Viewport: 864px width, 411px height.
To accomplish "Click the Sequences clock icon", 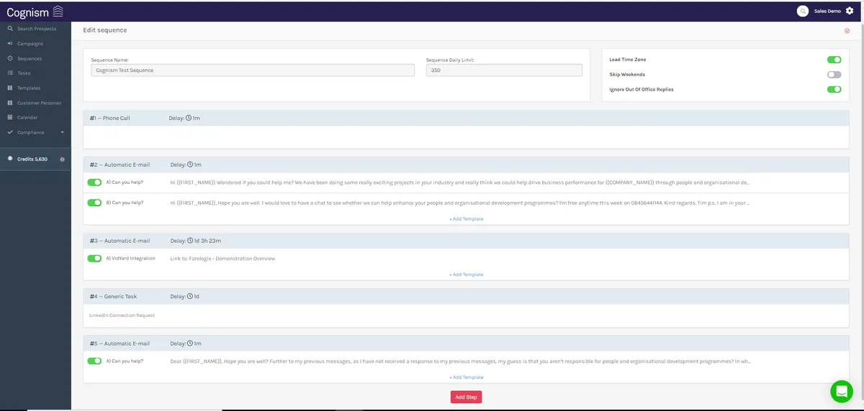I will [10, 58].
